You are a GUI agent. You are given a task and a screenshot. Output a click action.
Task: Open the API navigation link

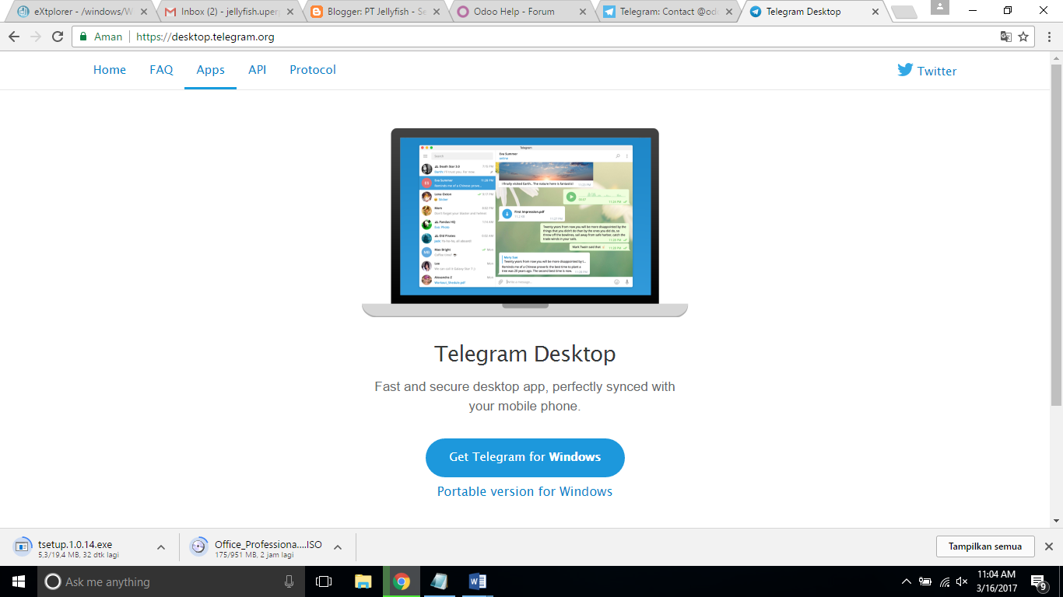(257, 69)
